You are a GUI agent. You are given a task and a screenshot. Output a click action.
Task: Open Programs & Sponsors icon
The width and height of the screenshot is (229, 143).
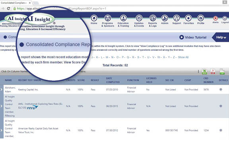tap(108, 18)
